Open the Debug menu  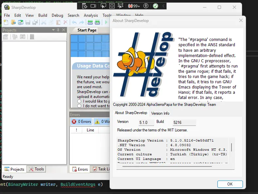(57, 15)
